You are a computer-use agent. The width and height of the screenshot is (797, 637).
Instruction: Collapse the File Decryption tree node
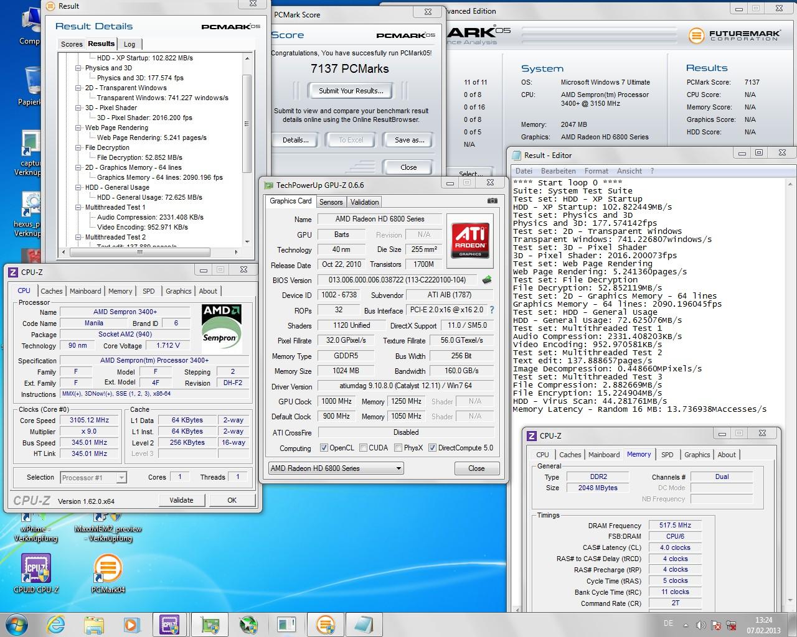point(78,147)
